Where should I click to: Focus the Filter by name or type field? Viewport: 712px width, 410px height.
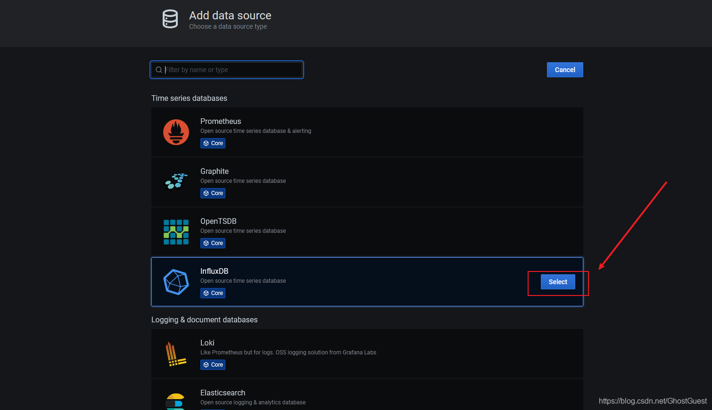[227, 70]
